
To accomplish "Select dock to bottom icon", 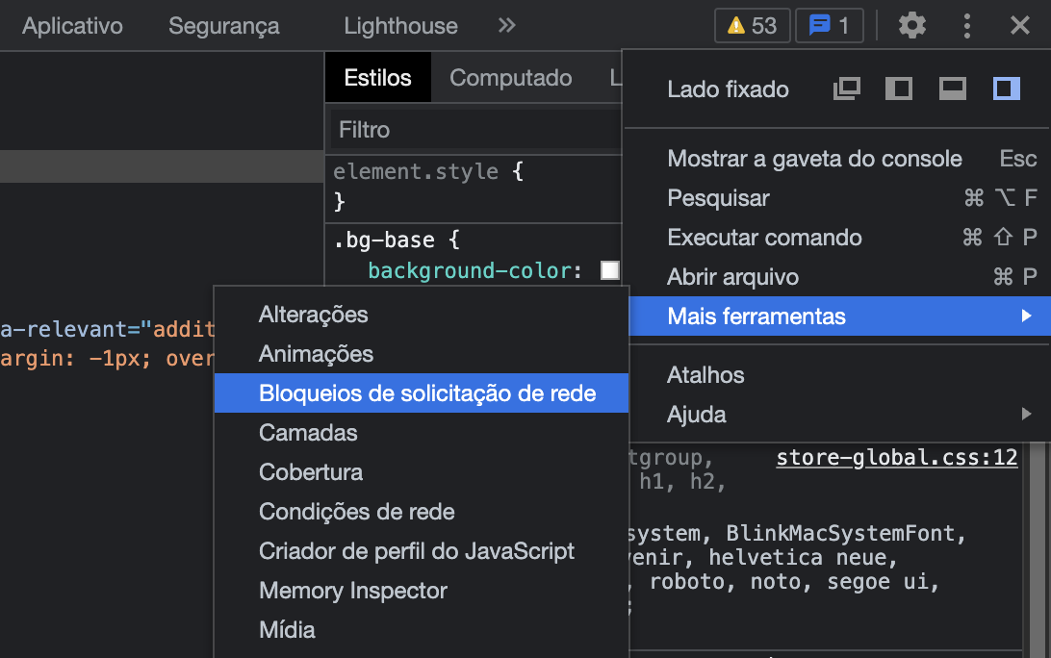I will pyautogui.click(x=952, y=89).
